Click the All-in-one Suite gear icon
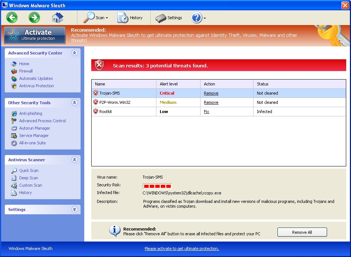 (x=14, y=143)
